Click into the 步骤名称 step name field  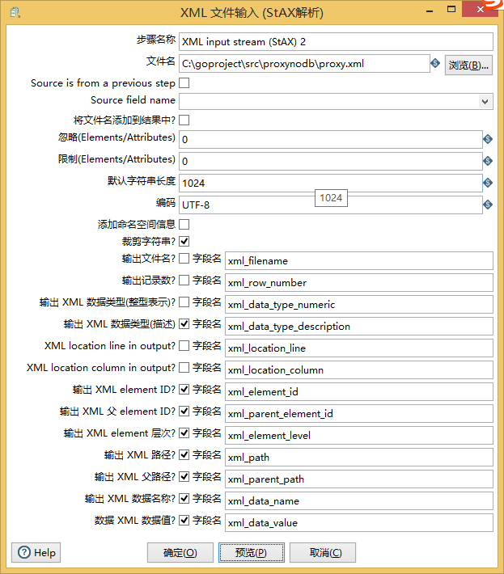coord(336,42)
